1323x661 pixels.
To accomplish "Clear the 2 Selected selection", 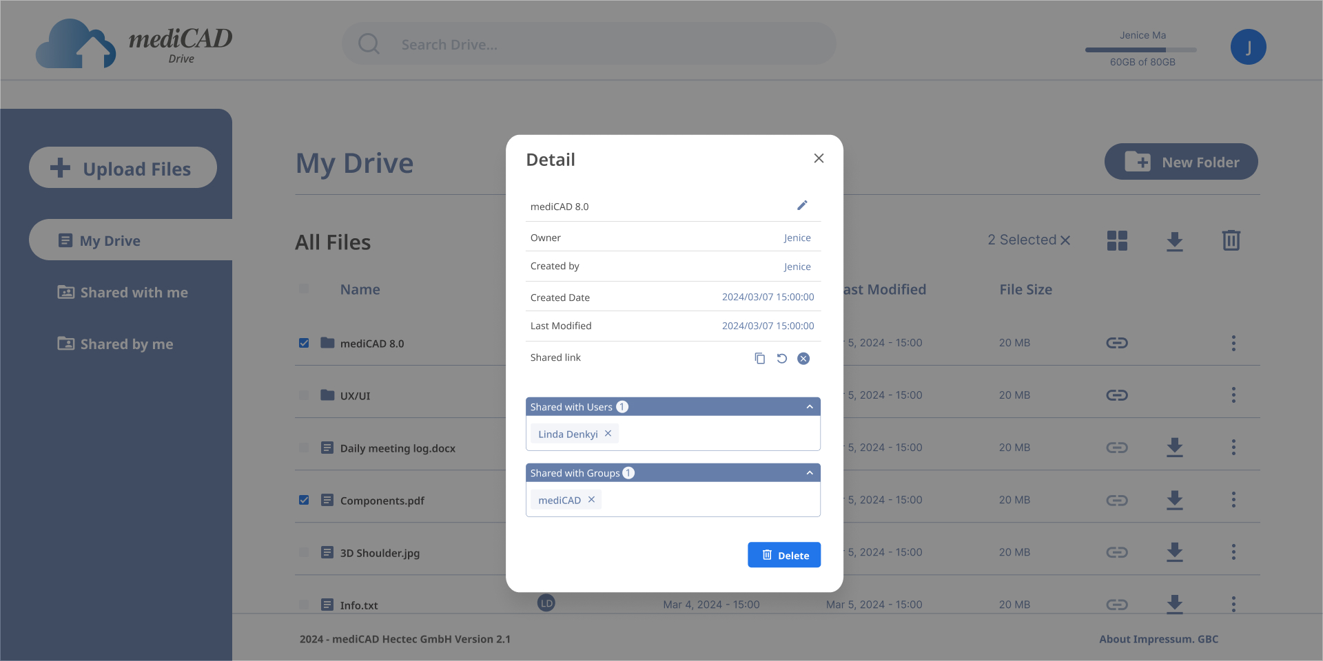I will click(x=1065, y=240).
